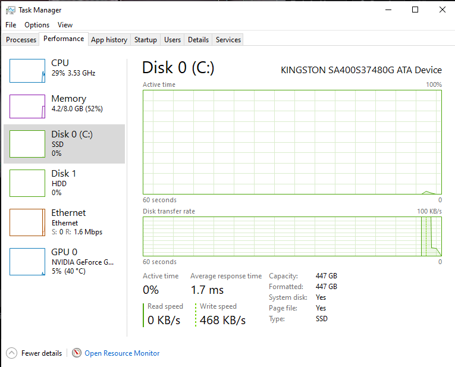Image resolution: width=455 pixels, height=367 pixels.
Task: Select the Memory usage mini graph
Action: (27, 106)
